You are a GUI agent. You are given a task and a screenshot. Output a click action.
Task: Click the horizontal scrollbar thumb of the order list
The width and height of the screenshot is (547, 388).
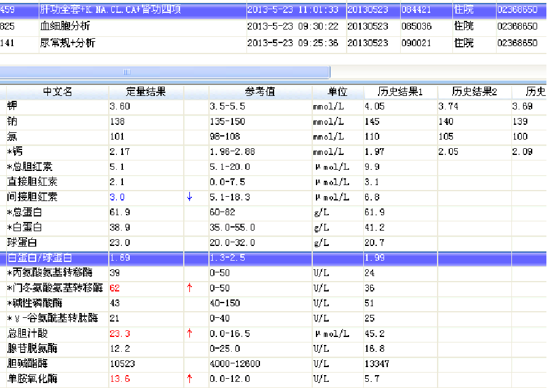pyautogui.click(x=165, y=72)
